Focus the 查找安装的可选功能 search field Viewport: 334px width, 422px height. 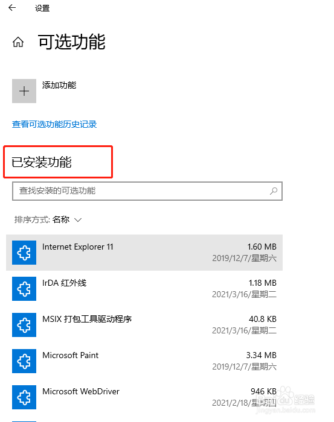tap(147, 191)
